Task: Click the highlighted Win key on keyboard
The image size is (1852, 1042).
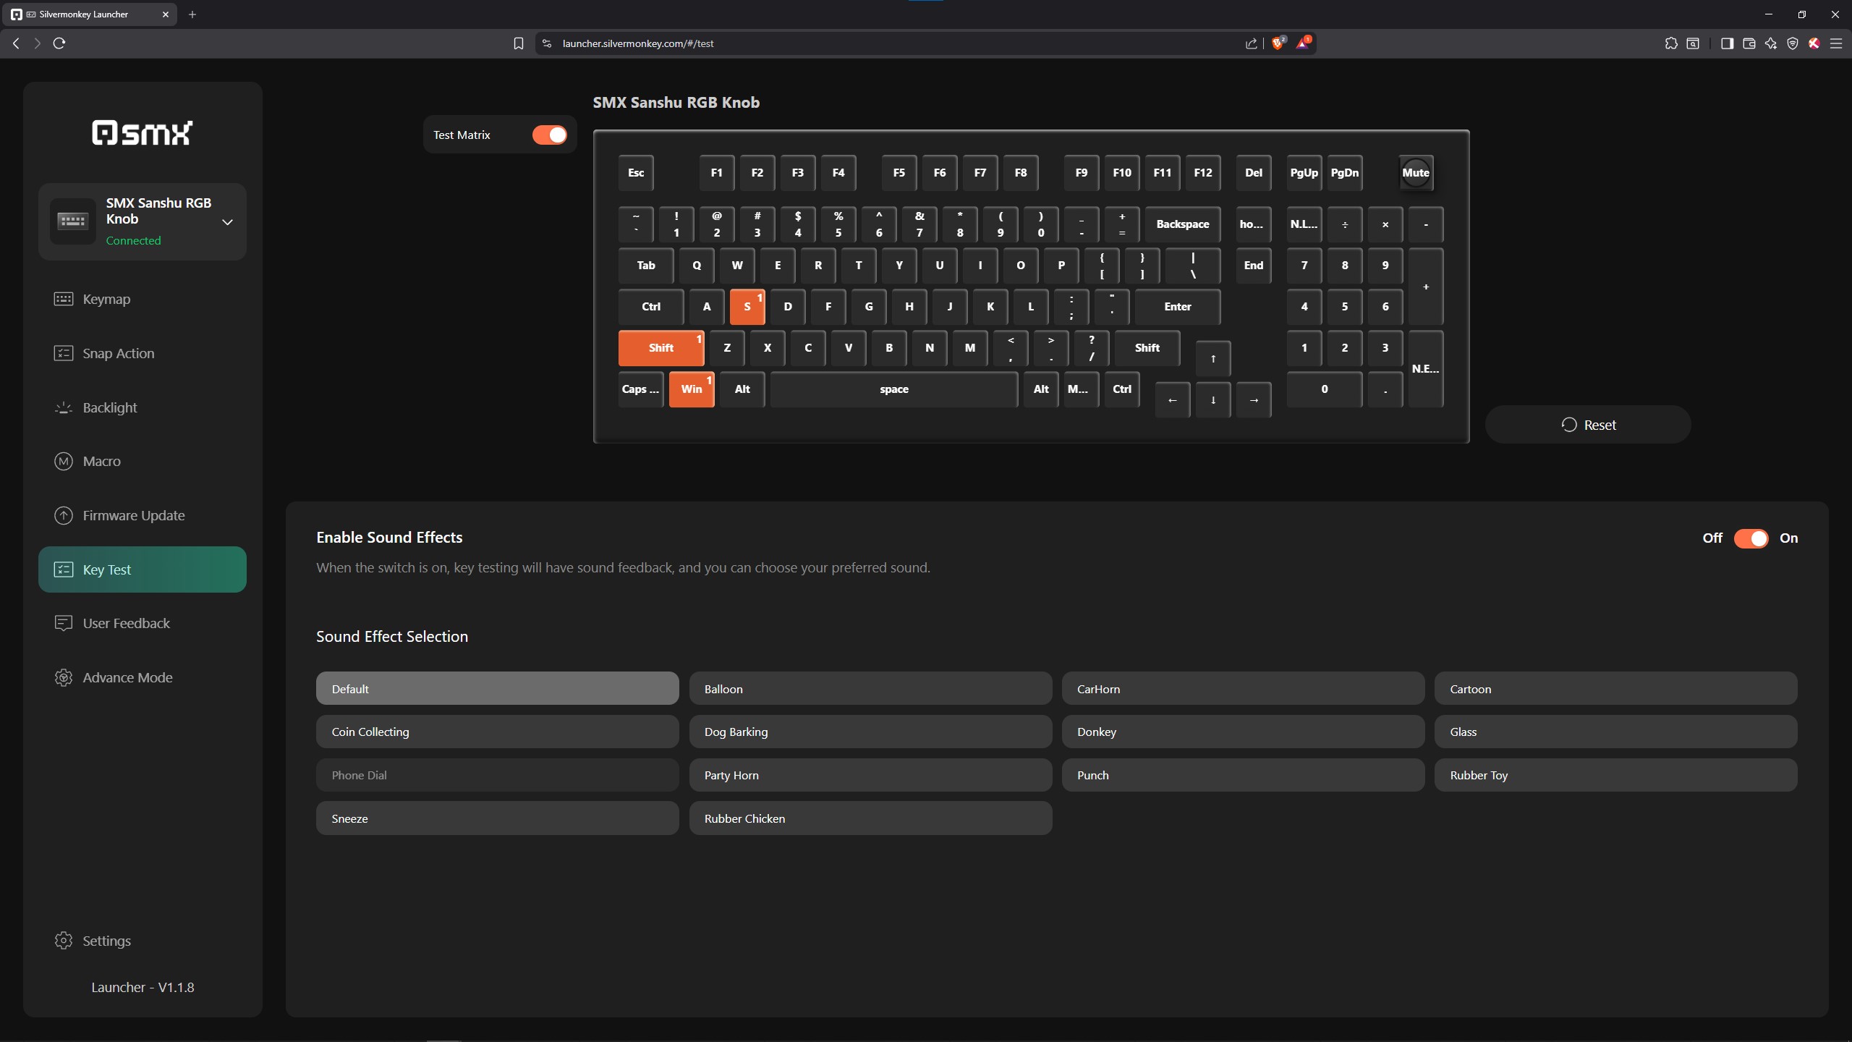Action: [691, 389]
